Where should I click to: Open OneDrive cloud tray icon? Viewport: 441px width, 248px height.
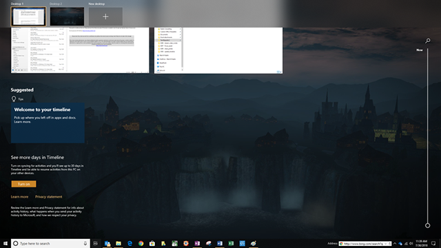tap(400, 243)
